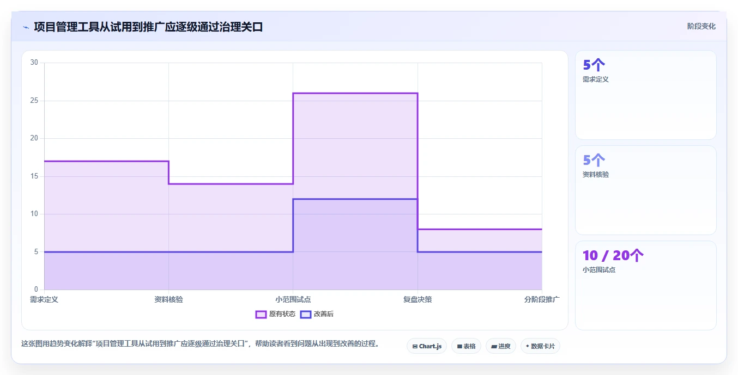Viewport: 738px width, 375px height.
Task: Toggle the 原有状态 legend swatch
Action: click(261, 314)
